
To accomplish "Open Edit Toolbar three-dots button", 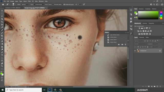I will pyautogui.click(x=2, y=69).
